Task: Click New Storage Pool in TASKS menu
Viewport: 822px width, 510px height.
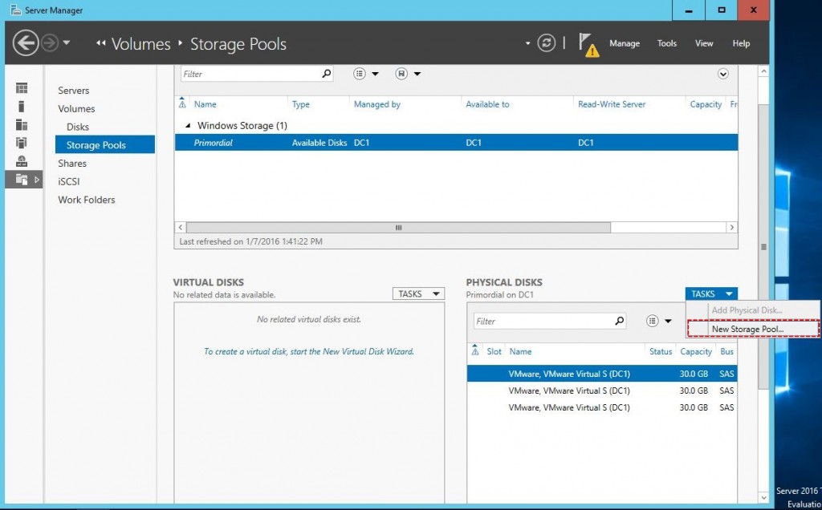Action: [747, 329]
